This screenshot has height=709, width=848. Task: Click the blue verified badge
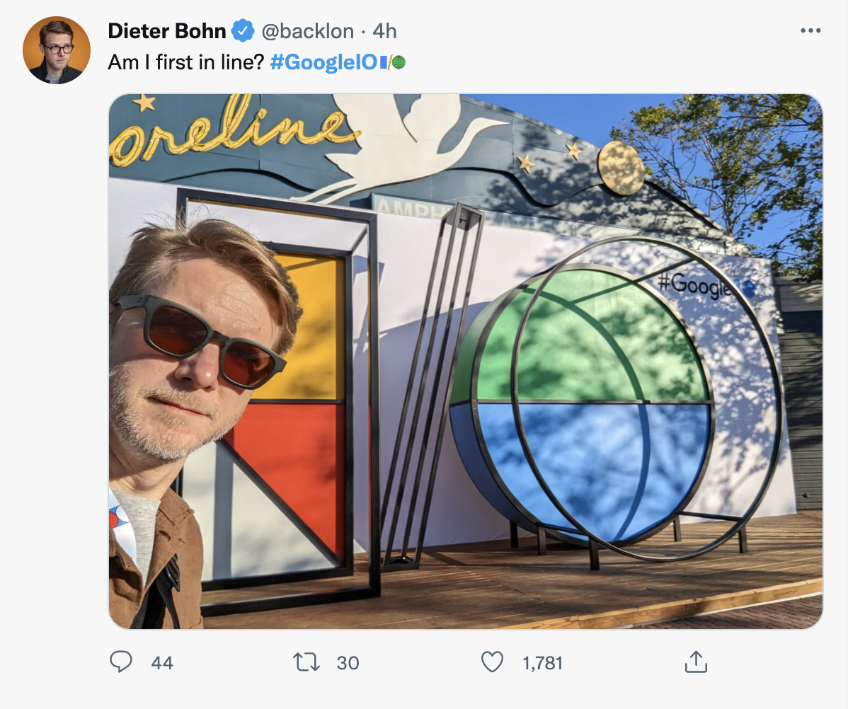pyautogui.click(x=243, y=31)
